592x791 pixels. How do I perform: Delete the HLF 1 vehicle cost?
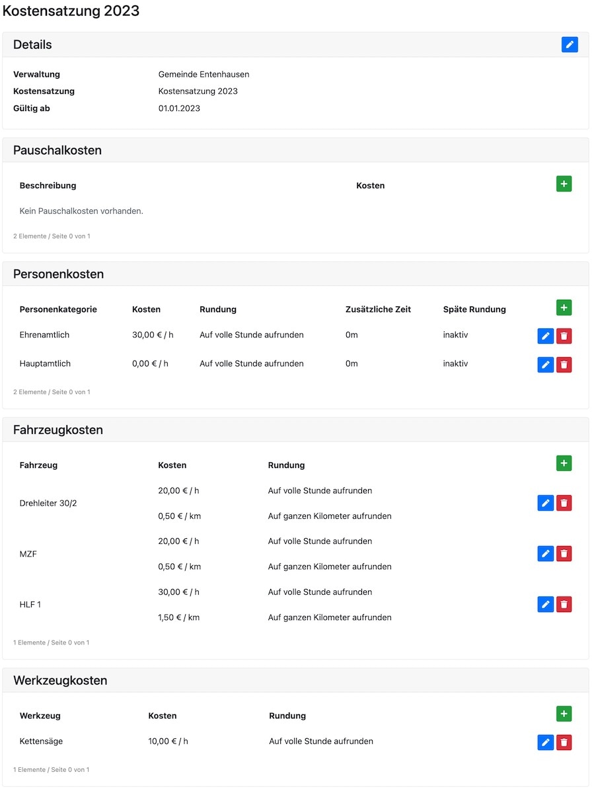point(564,604)
